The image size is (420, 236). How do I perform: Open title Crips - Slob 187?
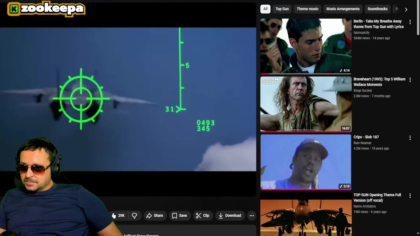coord(366,137)
